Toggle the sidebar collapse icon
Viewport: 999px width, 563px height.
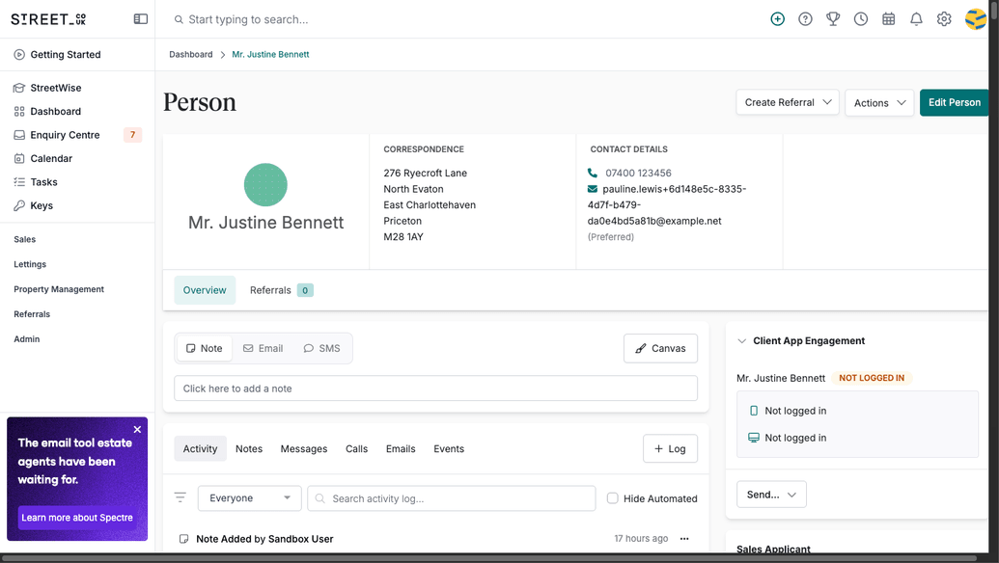tap(141, 19)
